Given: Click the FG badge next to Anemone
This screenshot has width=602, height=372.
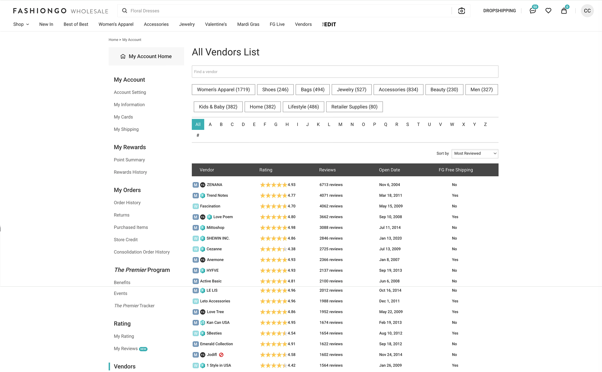Looking at the screenshot, I should click(203, 260).
